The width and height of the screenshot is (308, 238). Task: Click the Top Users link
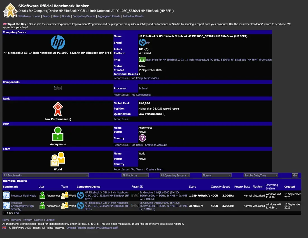click(x=137, y=145)
